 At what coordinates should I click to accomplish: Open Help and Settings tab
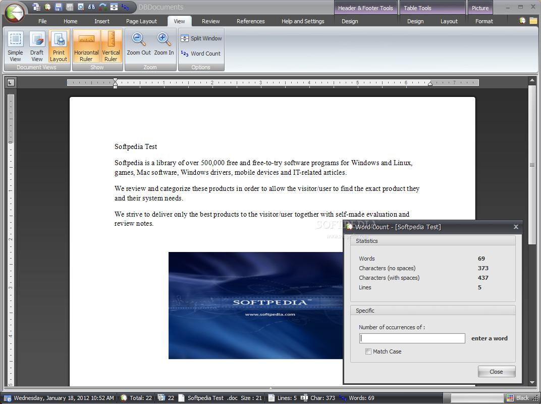tap(303, 21)
